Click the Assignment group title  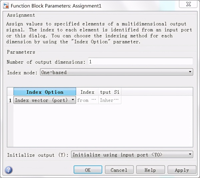[x=21, y=15]
